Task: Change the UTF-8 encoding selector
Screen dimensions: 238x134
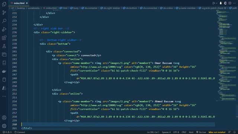Action: coord(176,132)
